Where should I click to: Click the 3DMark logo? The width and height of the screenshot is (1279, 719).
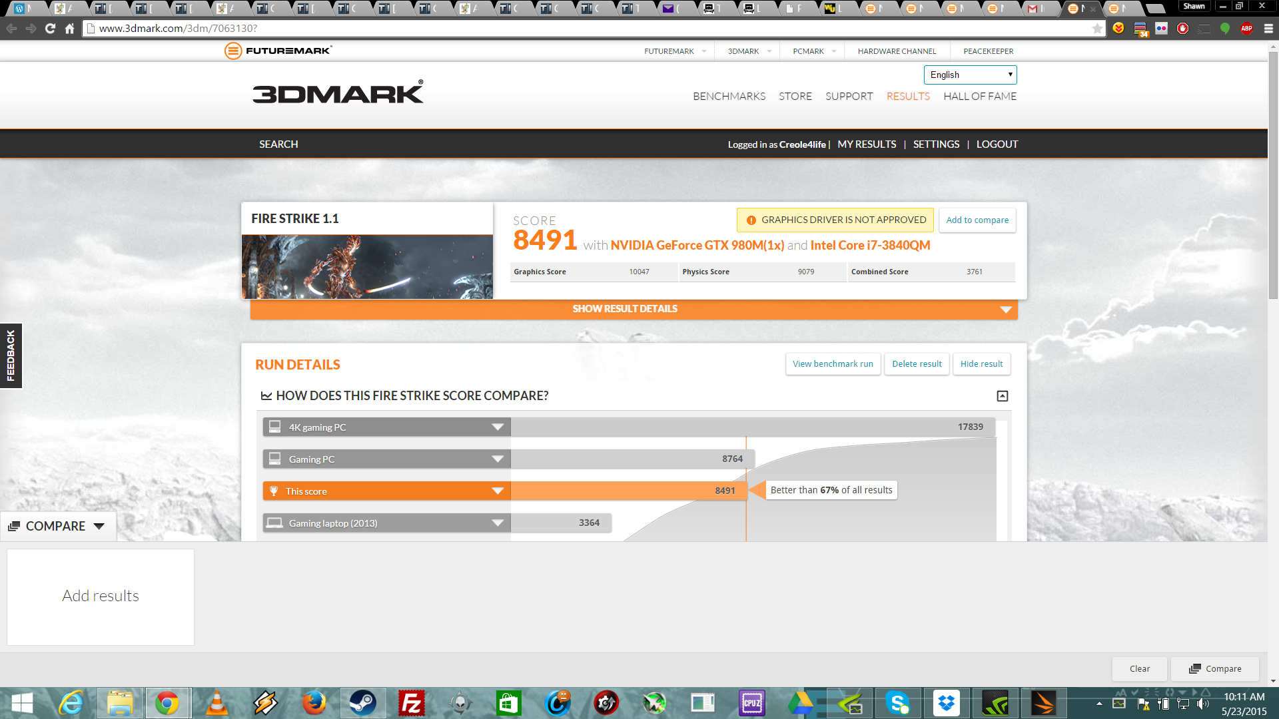coord(338,93)
